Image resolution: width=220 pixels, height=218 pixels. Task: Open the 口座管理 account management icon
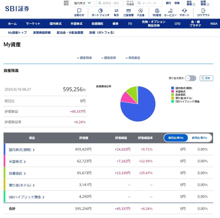129,11
